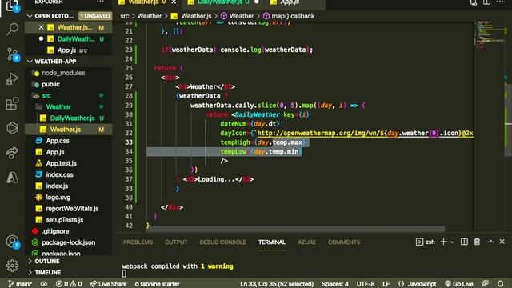Click the hexagon extension icon in activity bar
Viewport: 512px width, 288px height.
click(x=13, y=128)
